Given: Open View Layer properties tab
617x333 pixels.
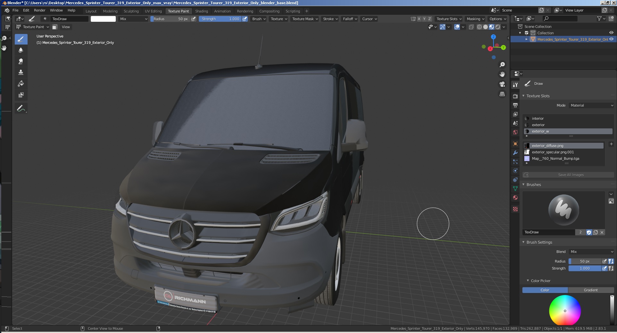Looking at the screenshot, I should (x=515, y=114).
